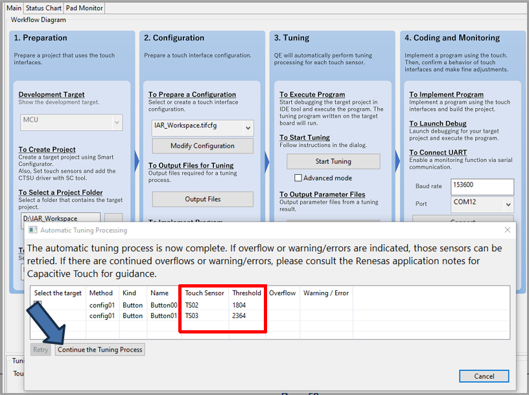Click the Baud rate field showing 153600
Image resolution: width=529 pixels, height=395 pixels.
tap(482, 186)
